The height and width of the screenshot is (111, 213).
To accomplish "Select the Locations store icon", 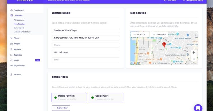I will pos(12,16).
